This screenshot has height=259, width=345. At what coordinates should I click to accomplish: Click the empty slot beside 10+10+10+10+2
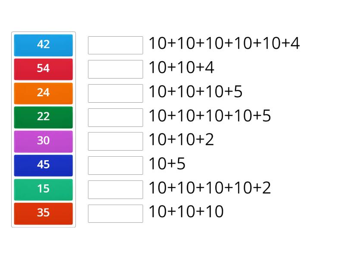[115, 190]
